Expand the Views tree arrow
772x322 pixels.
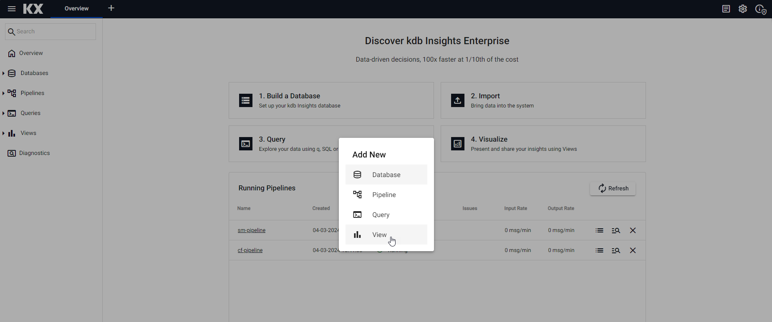(x=3, y=133)
